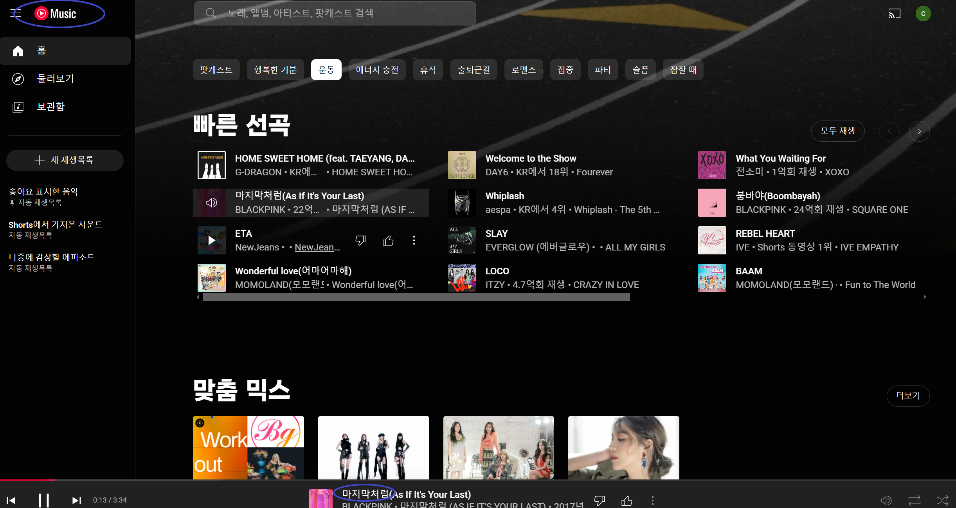Click next arrow of 빠른 선곡 carousel
Screen dimensions: 956x508
coord(919,132)
